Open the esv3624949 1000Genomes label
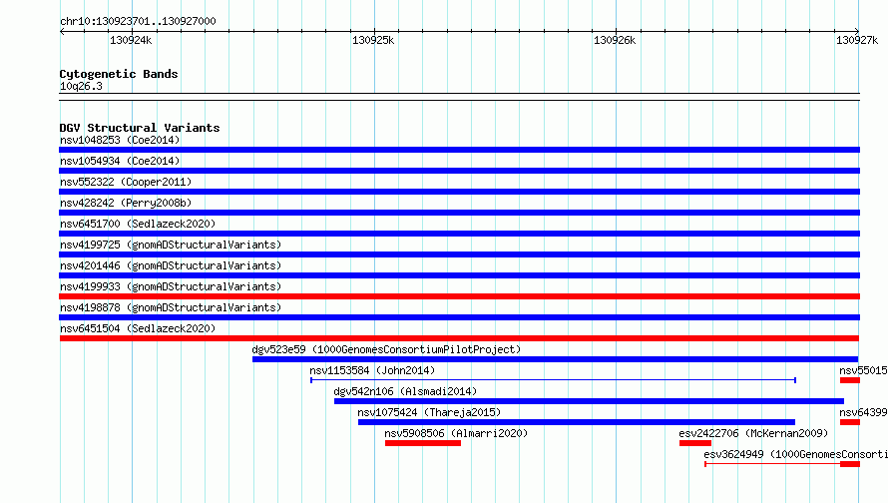 795,454
